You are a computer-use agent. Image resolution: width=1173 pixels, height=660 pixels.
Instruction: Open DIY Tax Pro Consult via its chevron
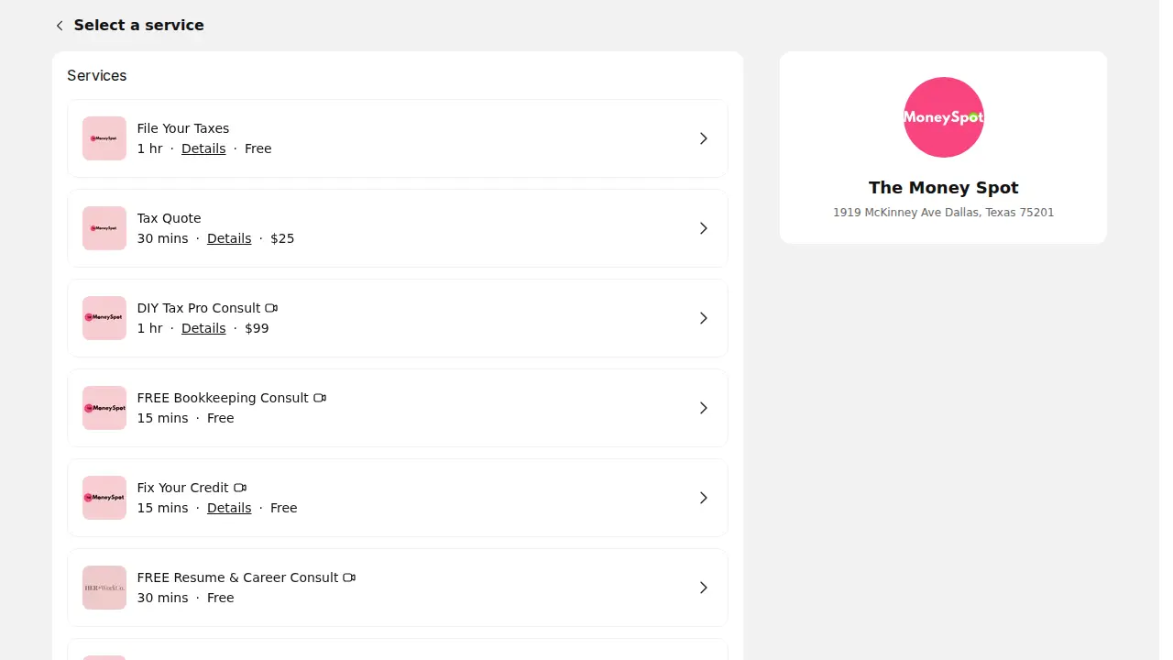click(704, 318)
